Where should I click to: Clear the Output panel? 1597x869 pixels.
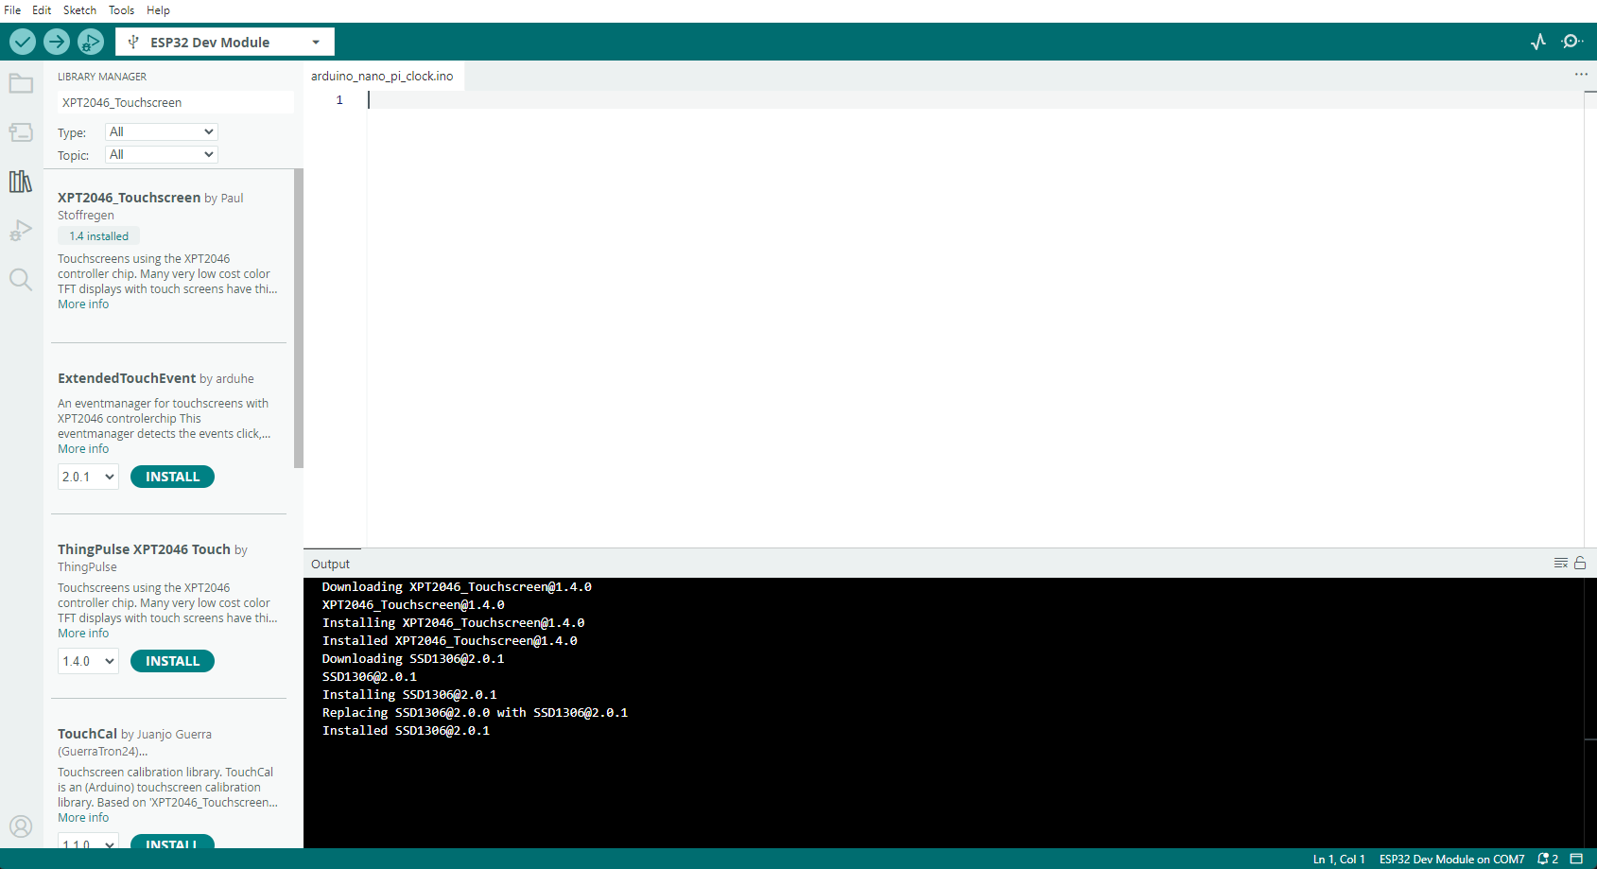1561,563
